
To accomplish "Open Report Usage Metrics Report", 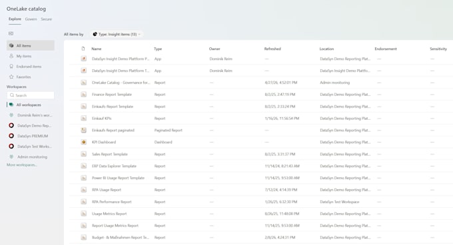I will pyautogui.click(x=115, y=226).
